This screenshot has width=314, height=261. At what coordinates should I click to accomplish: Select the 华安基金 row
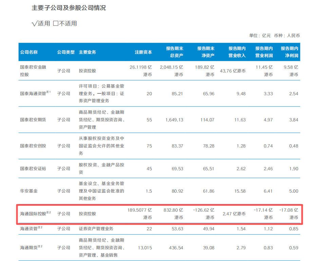coord(29,191)
